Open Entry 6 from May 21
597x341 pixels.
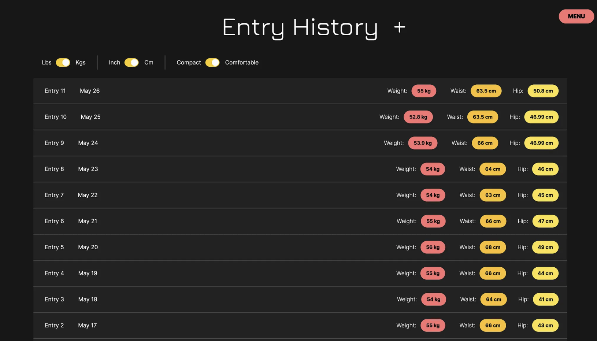54,221
